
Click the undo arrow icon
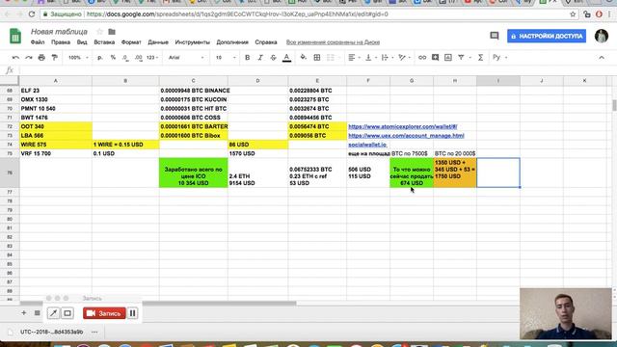[15, 58]
